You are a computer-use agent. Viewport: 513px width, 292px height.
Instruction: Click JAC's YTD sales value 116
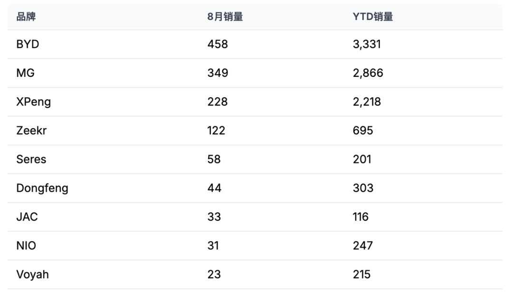[x=361, y=217]
